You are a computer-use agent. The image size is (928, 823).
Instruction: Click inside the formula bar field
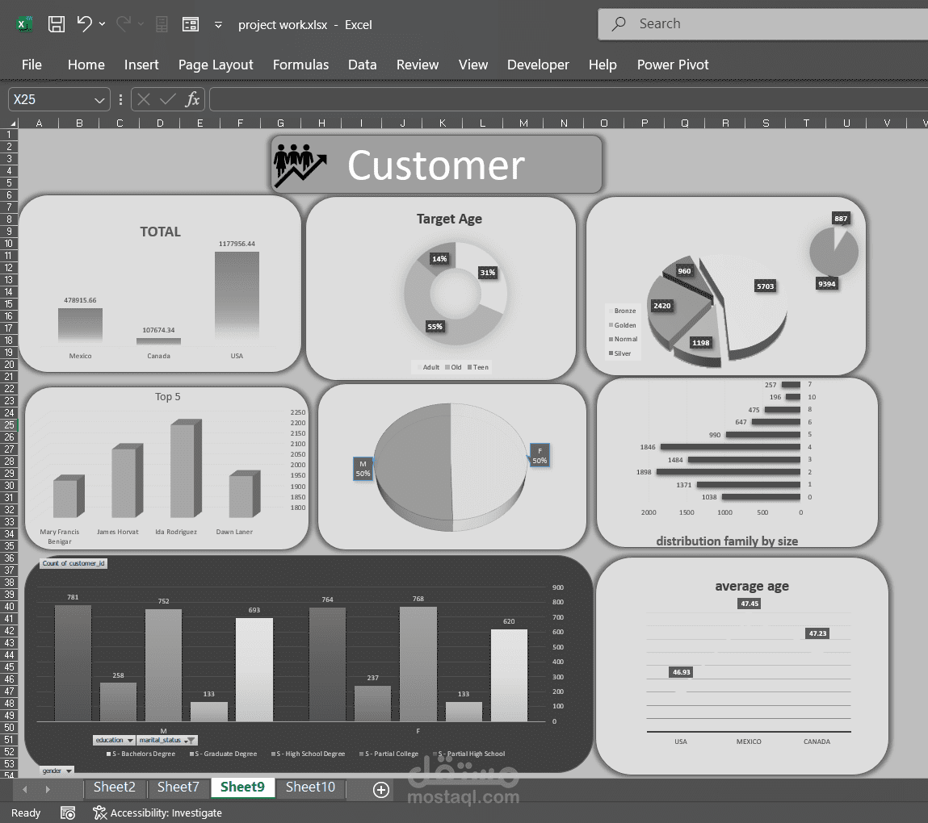(x=568, y=99)
